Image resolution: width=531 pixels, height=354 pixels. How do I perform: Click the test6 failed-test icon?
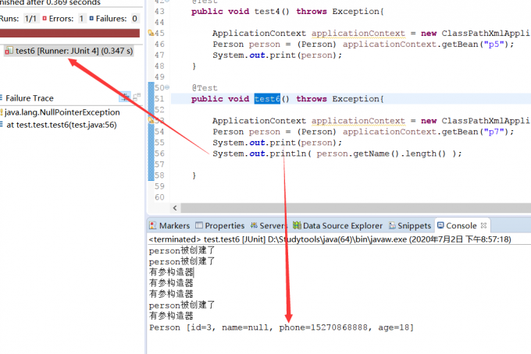tap(9, 51)
